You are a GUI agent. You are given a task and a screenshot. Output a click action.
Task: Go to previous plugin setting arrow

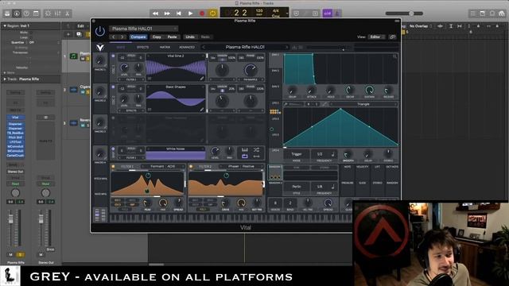(114, 37)
